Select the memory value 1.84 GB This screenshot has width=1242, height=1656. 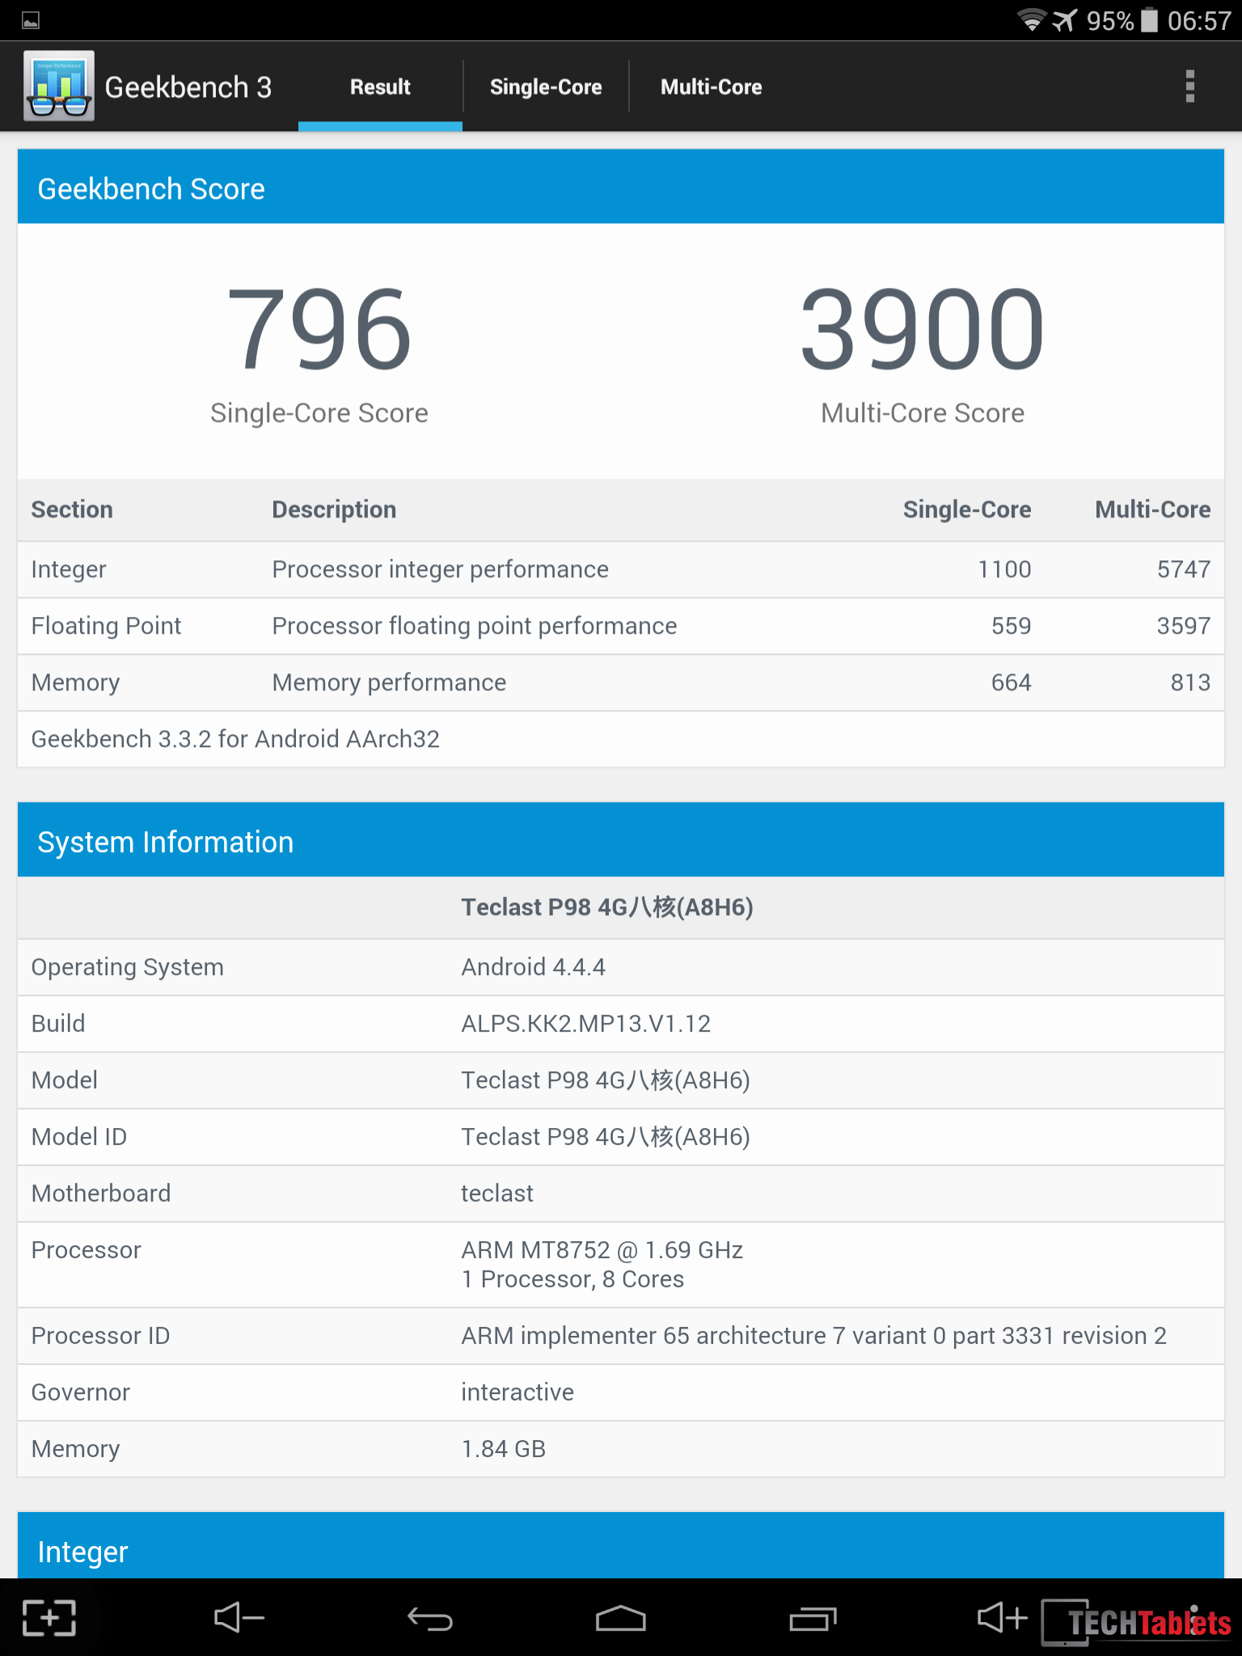click(504, 1449)
